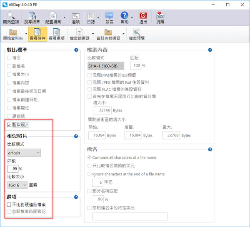Viewport: 250px width, 227px height.
Task: Enable the 不比對硬連結檔案 checkbox
Action: [x=10, y=205]
